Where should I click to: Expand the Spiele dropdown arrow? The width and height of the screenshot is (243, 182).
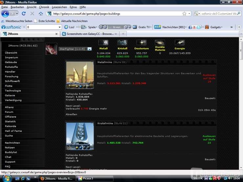pyautogui.click(x=97, y=27)
